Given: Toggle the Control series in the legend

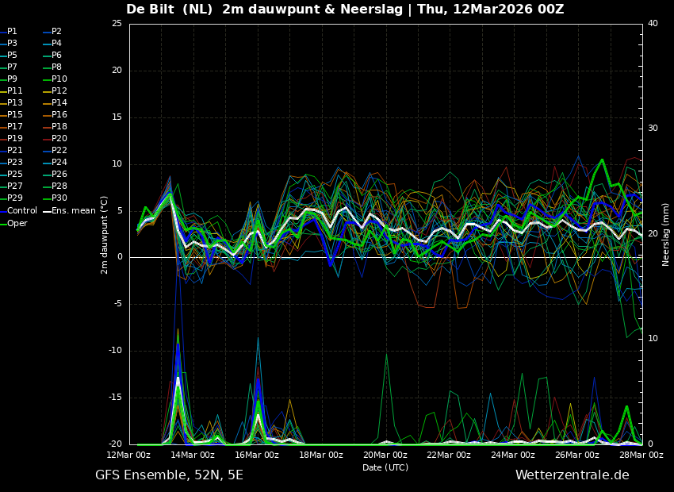Looking at the screenshot, I should click(x=22, y=211).
